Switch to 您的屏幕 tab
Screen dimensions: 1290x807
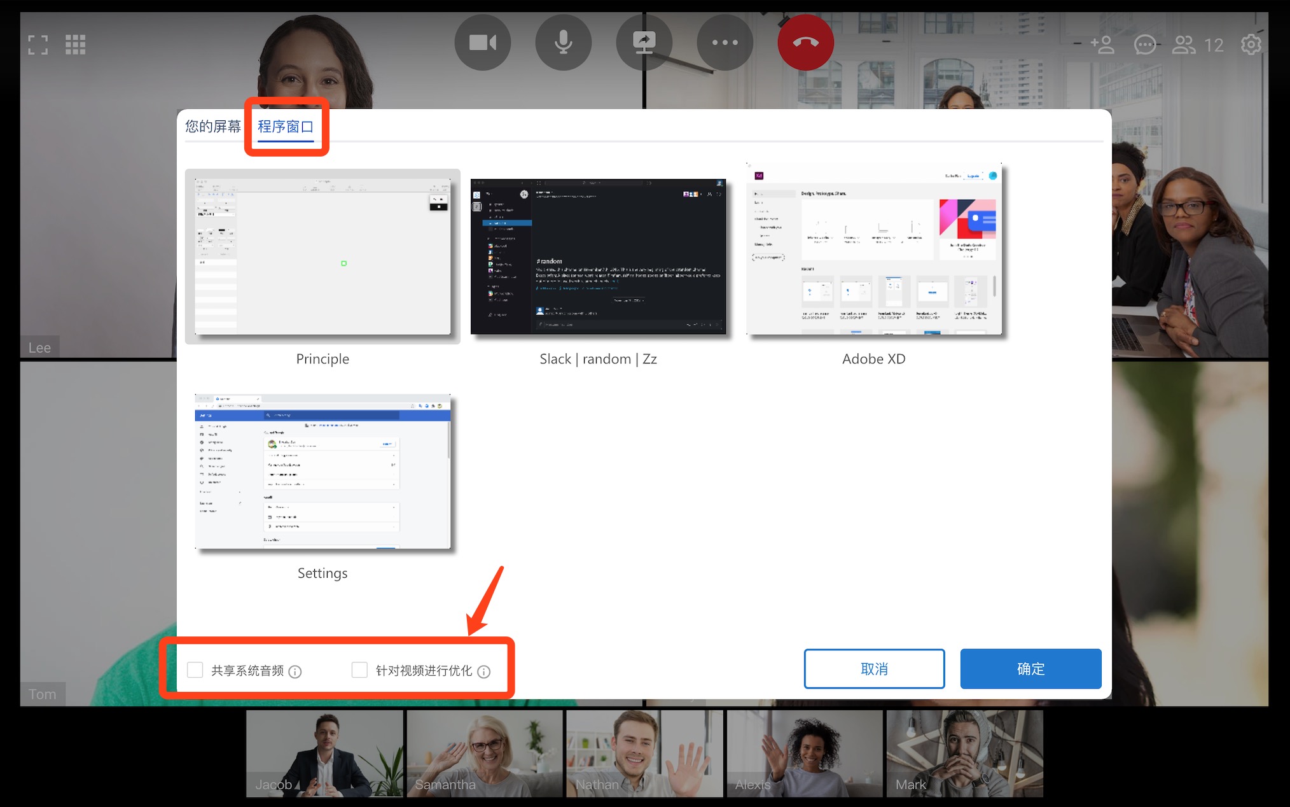(x=213, y=126)
